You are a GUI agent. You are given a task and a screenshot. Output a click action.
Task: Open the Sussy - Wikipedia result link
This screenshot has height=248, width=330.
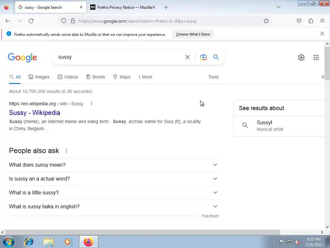(x=34, y=113)
